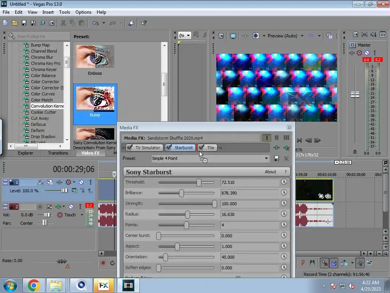This screenshot has height=293, width=390.
Task: Open the Chrome icon in the taskbar
Action: 34,285
